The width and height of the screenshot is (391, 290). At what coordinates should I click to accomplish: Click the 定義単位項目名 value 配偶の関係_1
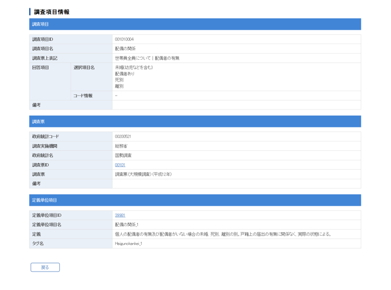[127, 225]
